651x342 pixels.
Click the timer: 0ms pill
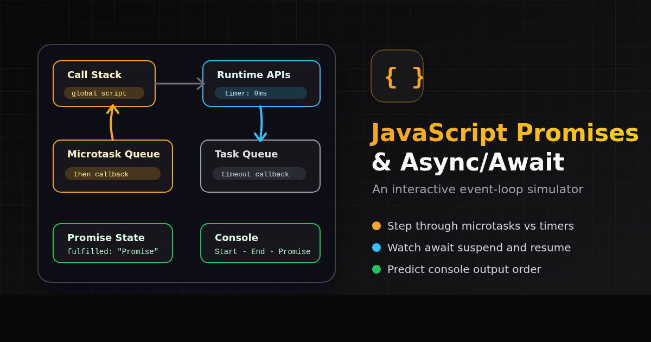tap(261, 93)
